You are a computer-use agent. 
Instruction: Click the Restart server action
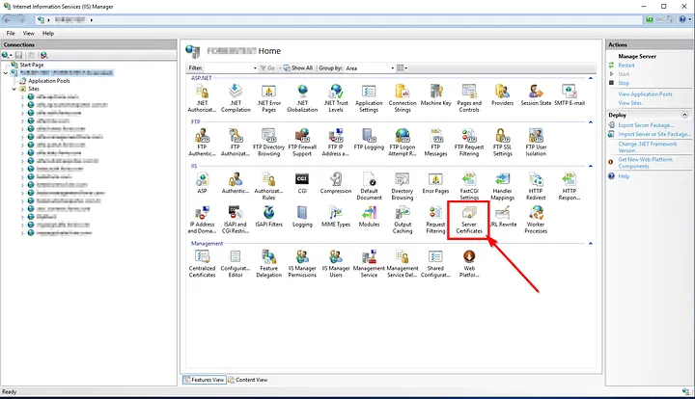pos(625,66)
